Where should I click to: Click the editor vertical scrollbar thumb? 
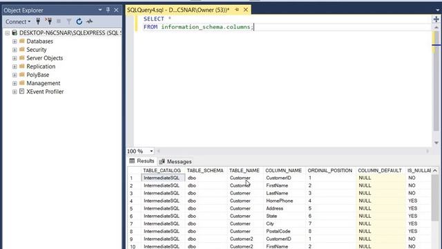point(436,82)
